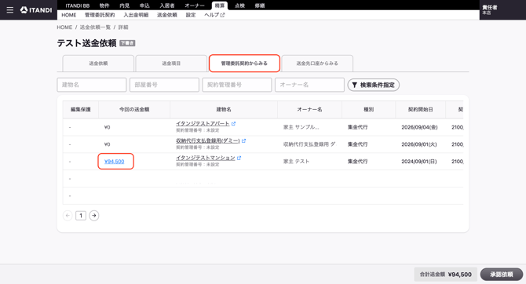This screenshot has height=284, width=526.
Task: Switch to the 管理委託契約からみる tab
Action: (244, 64)
